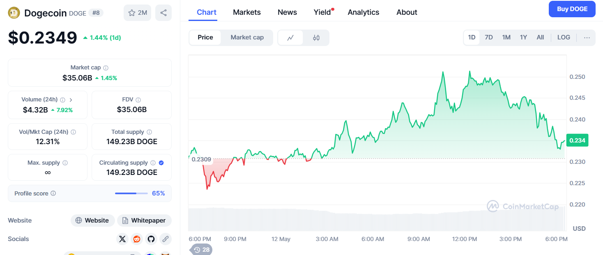Select the Market cap toggle
Screen dimensions: 603x255
247,37
